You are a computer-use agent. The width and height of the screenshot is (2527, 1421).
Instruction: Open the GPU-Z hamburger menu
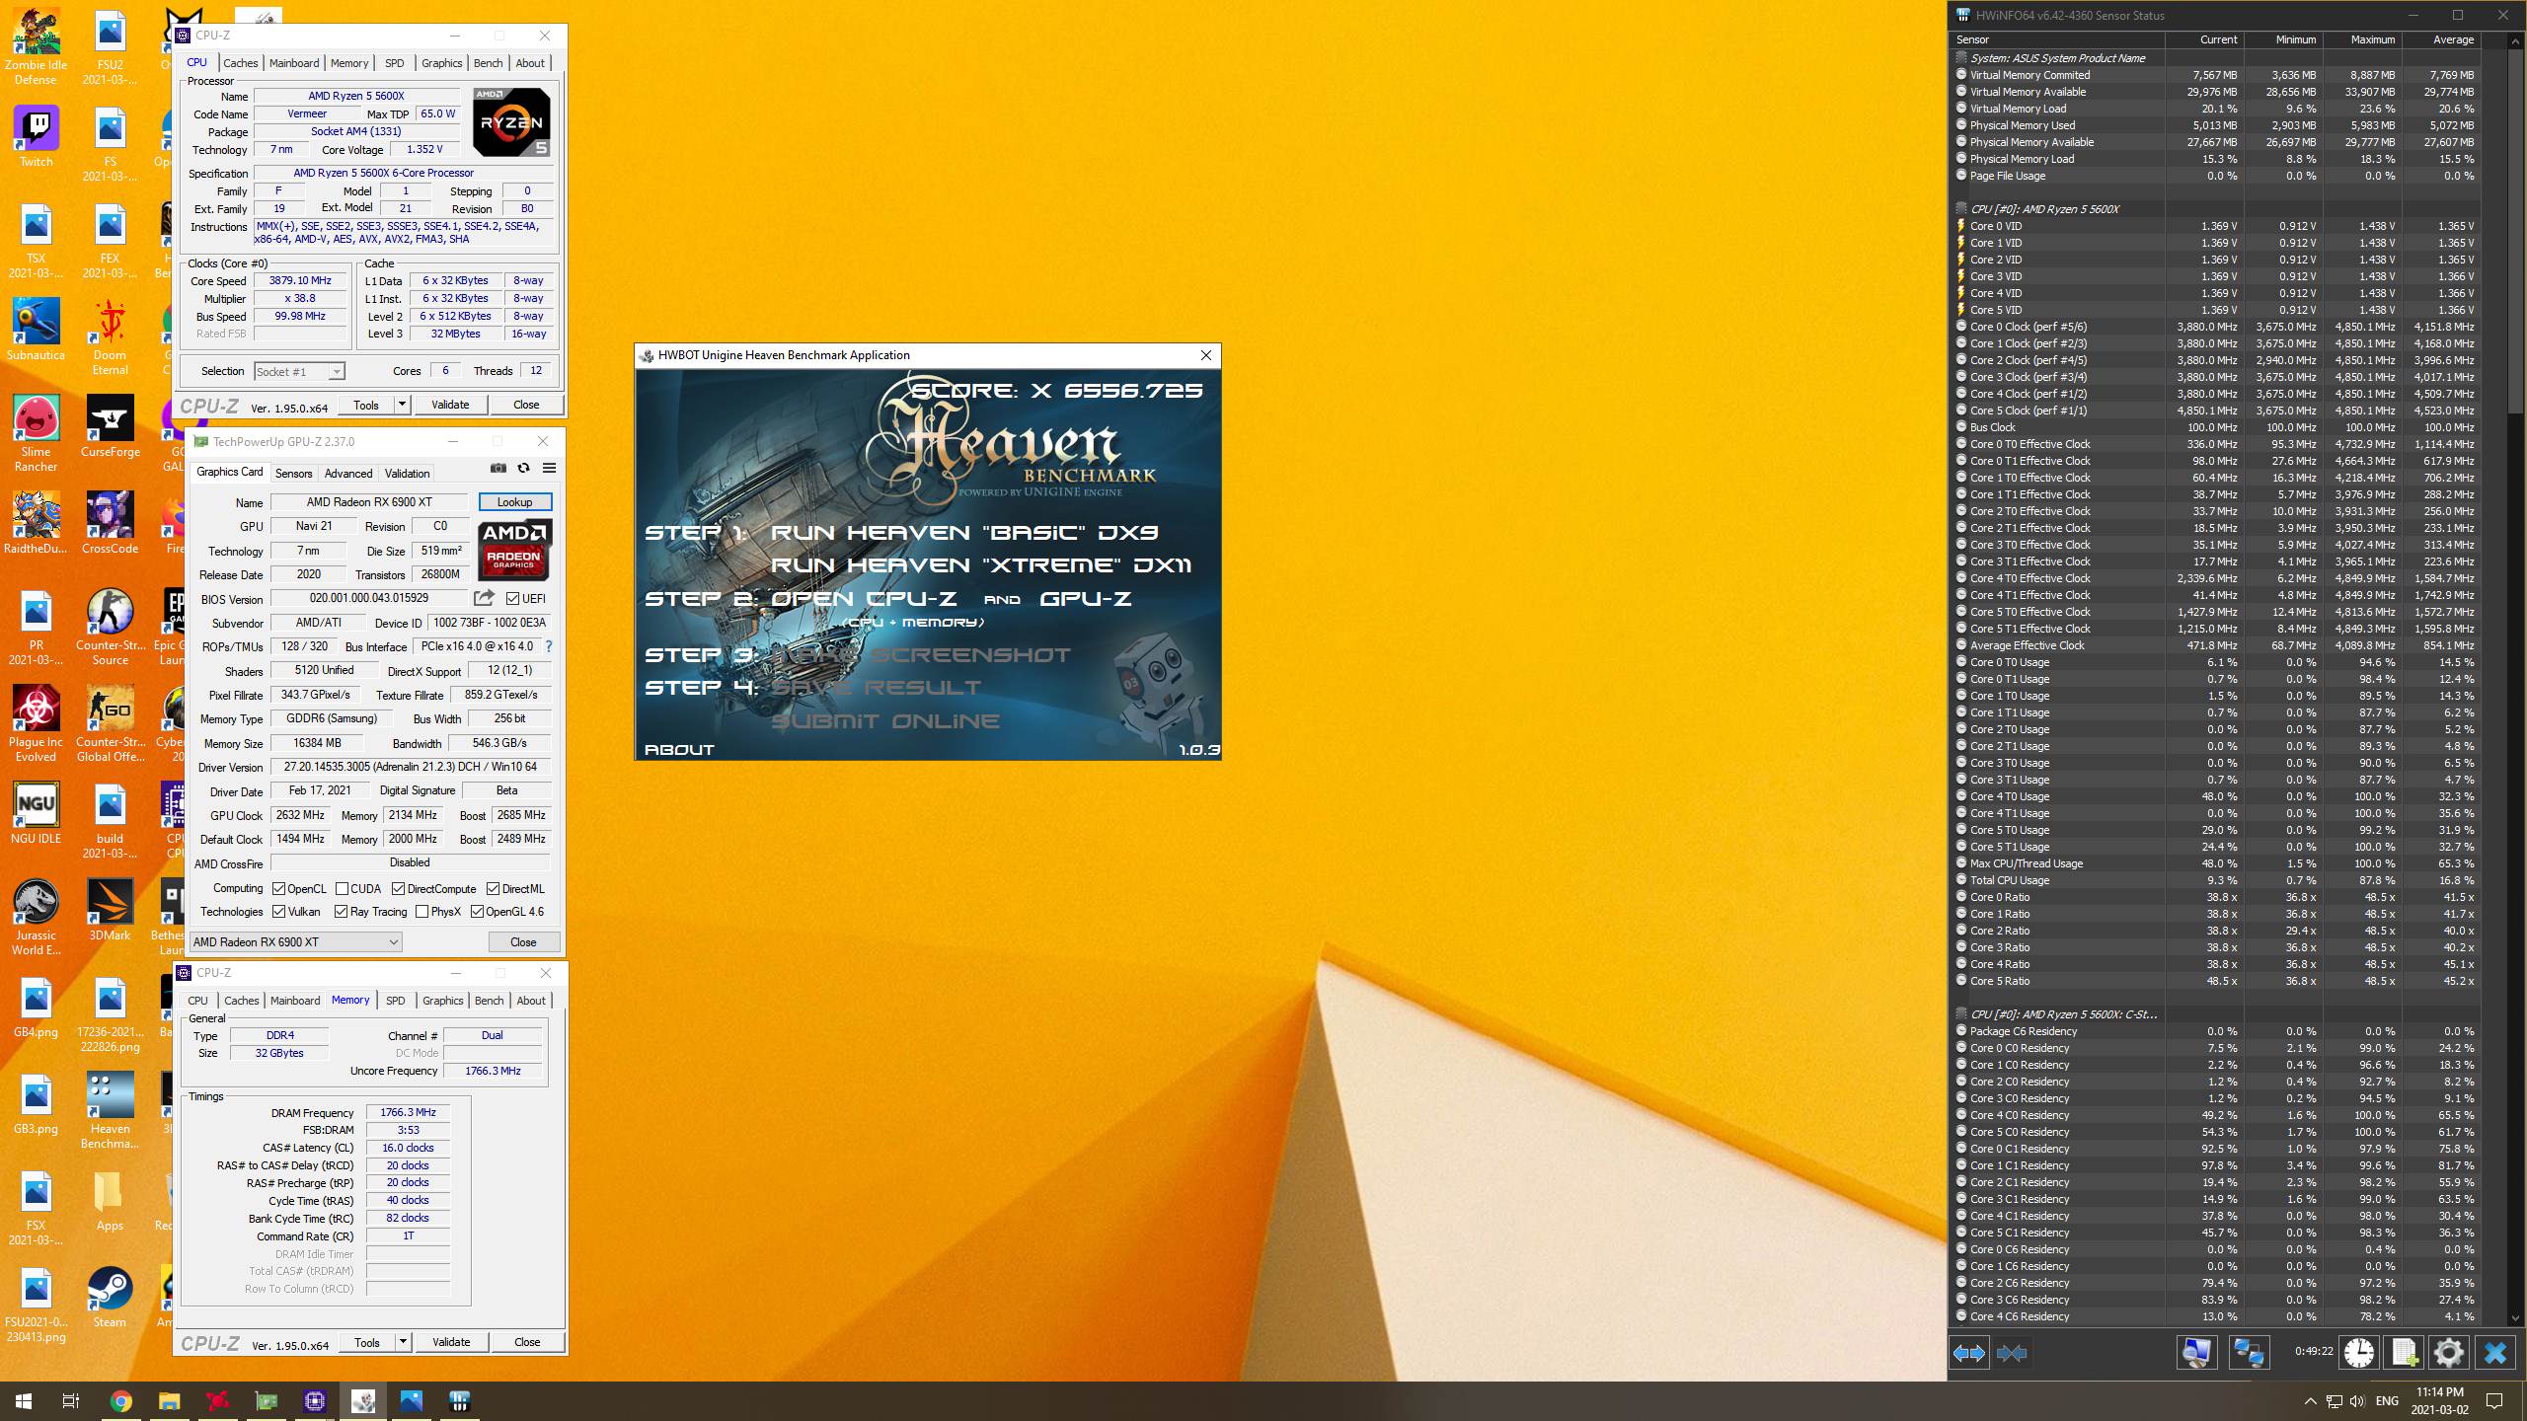pyautogui.click(x=549, y=469)
